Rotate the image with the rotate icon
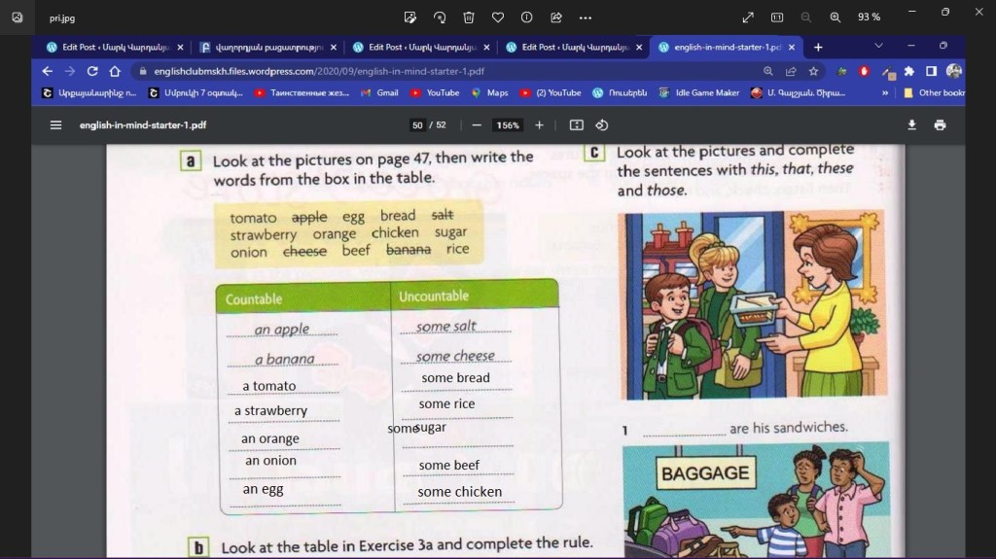Image resolution: width=996 pixels, height=559 pixels. 440,17
